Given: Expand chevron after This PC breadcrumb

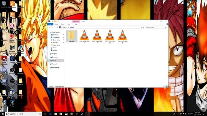Looking at the screenshot, I should tap(68, 27).
